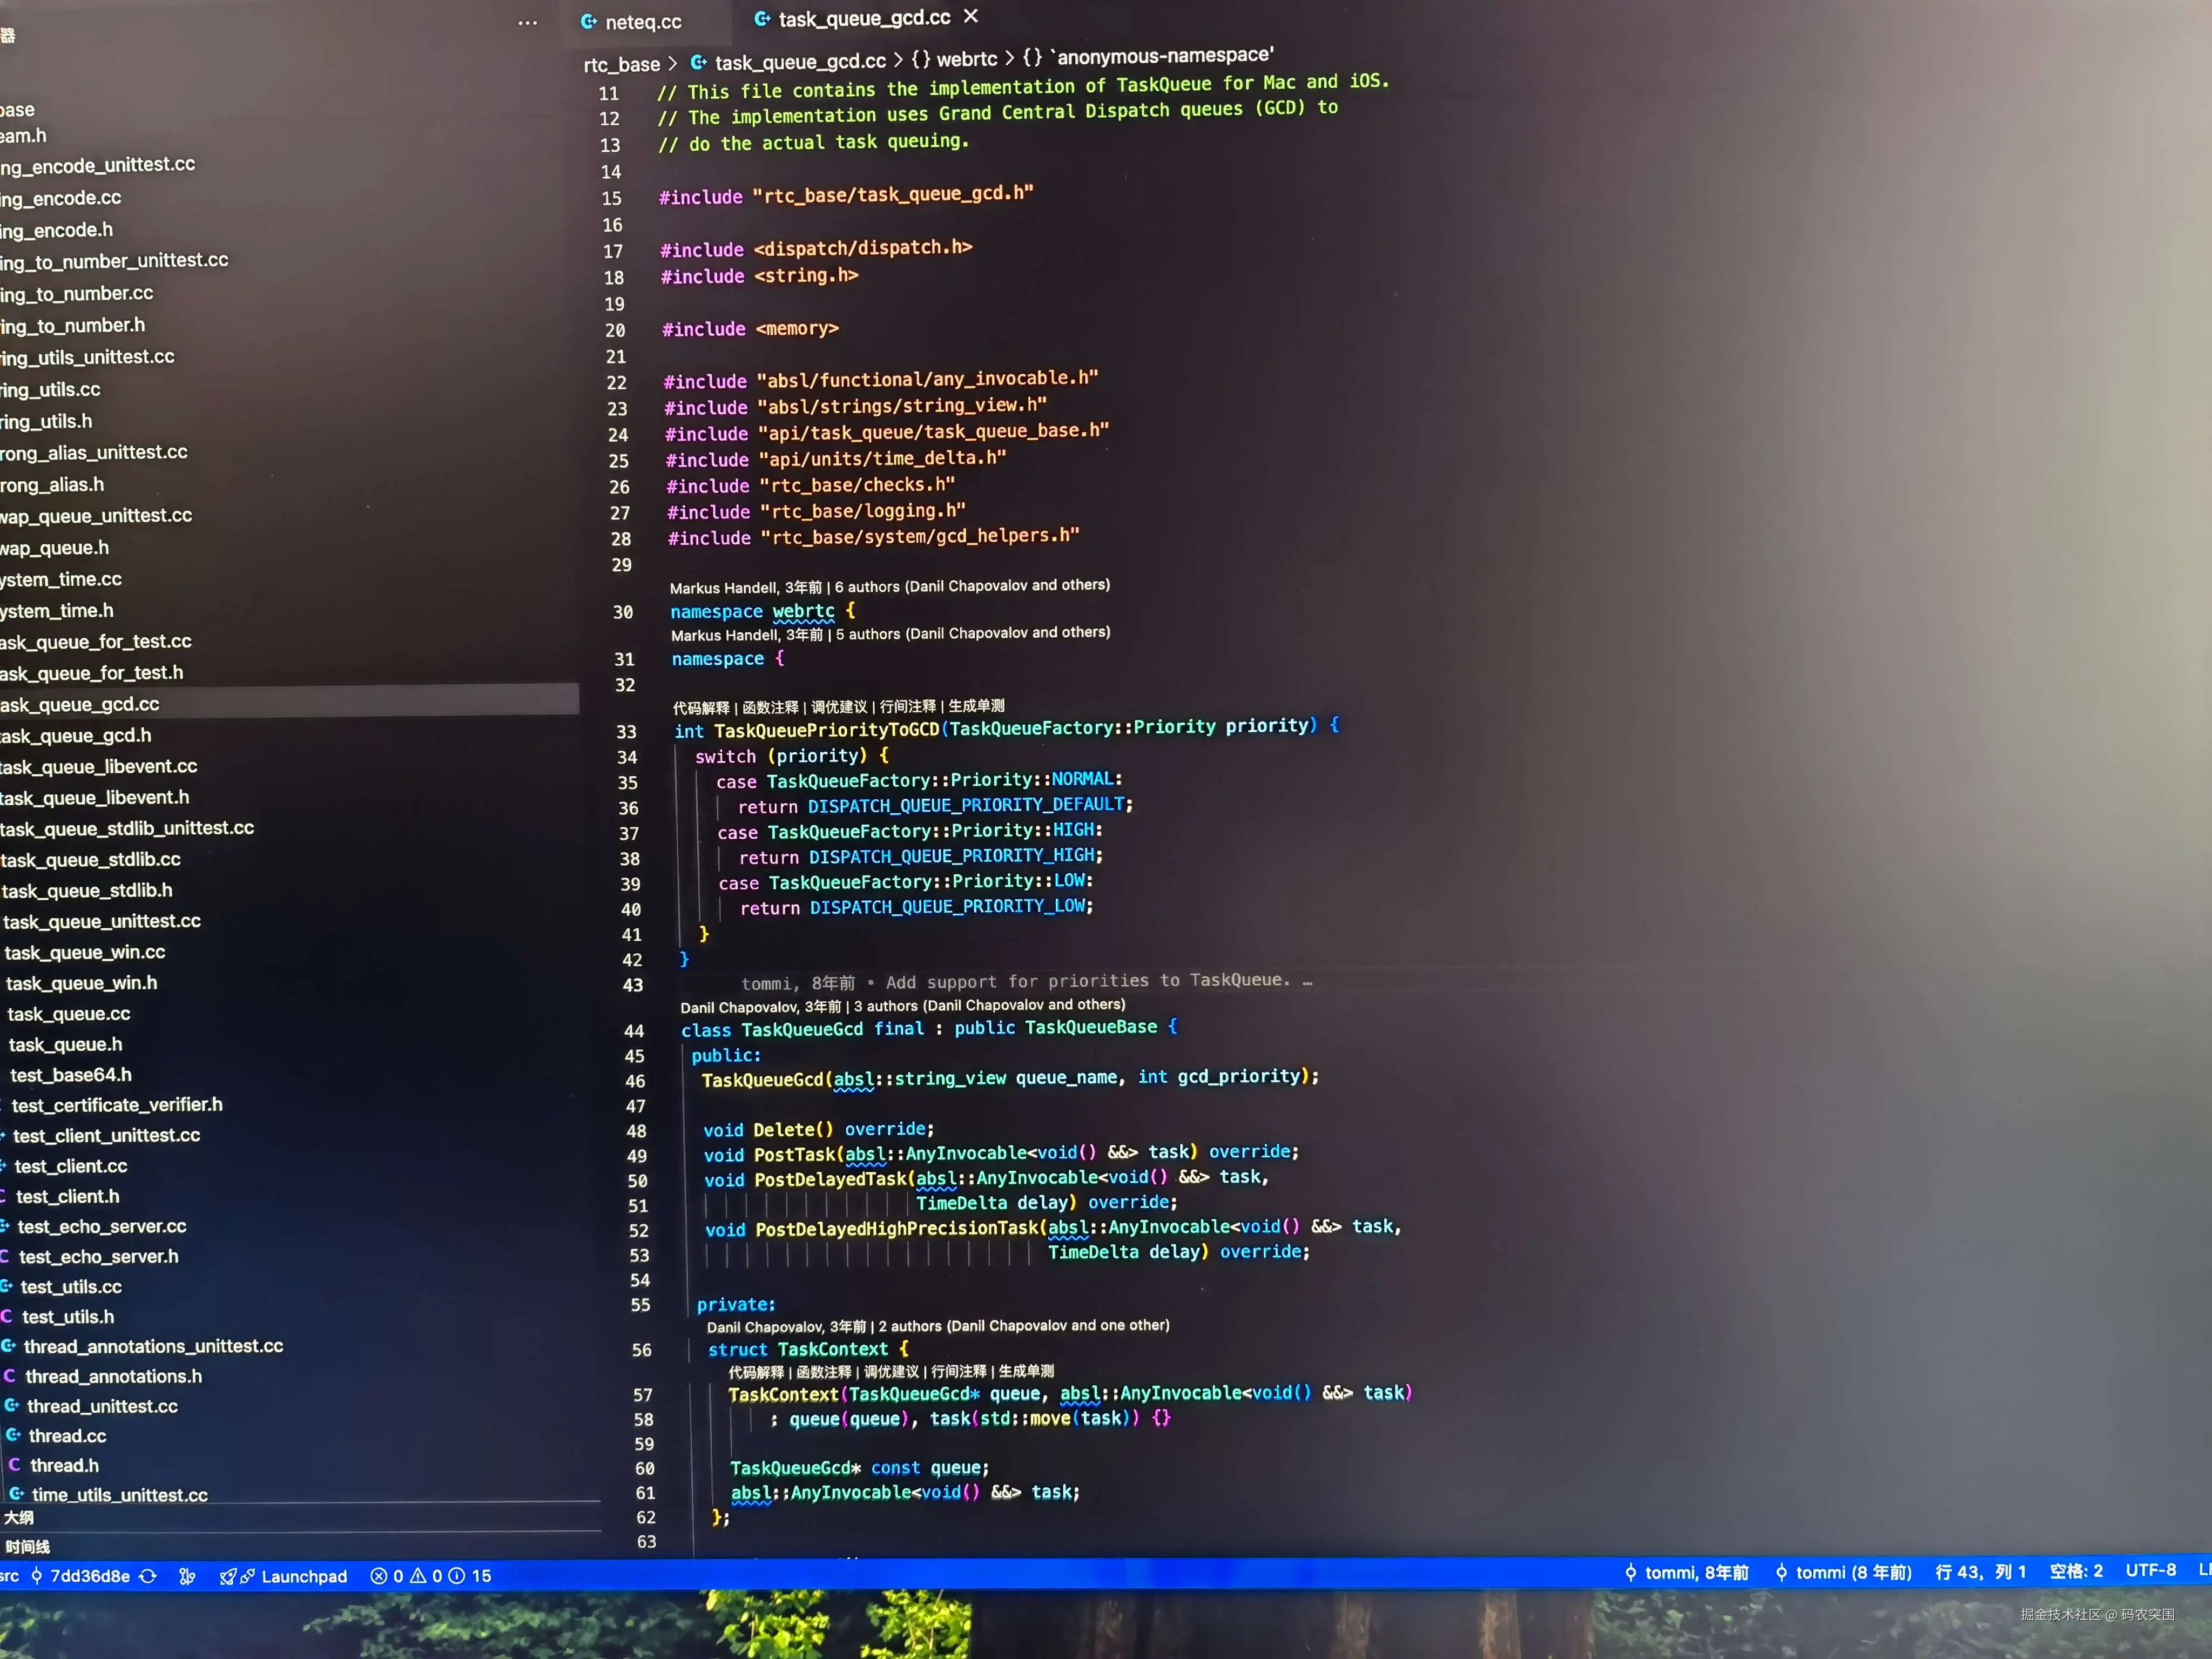Click the C++ file icon on thread.cc
The height and width of the screenshot is (1659, 2212).
pos(14,1435)
